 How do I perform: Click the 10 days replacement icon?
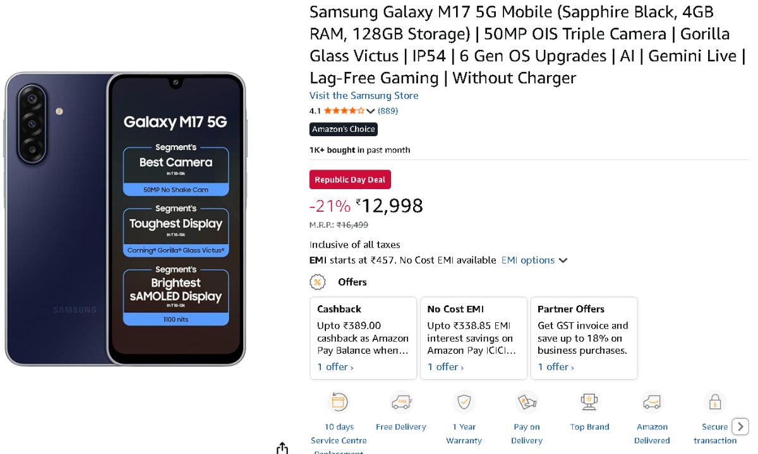pyautogui.click(x=339, y=402)
